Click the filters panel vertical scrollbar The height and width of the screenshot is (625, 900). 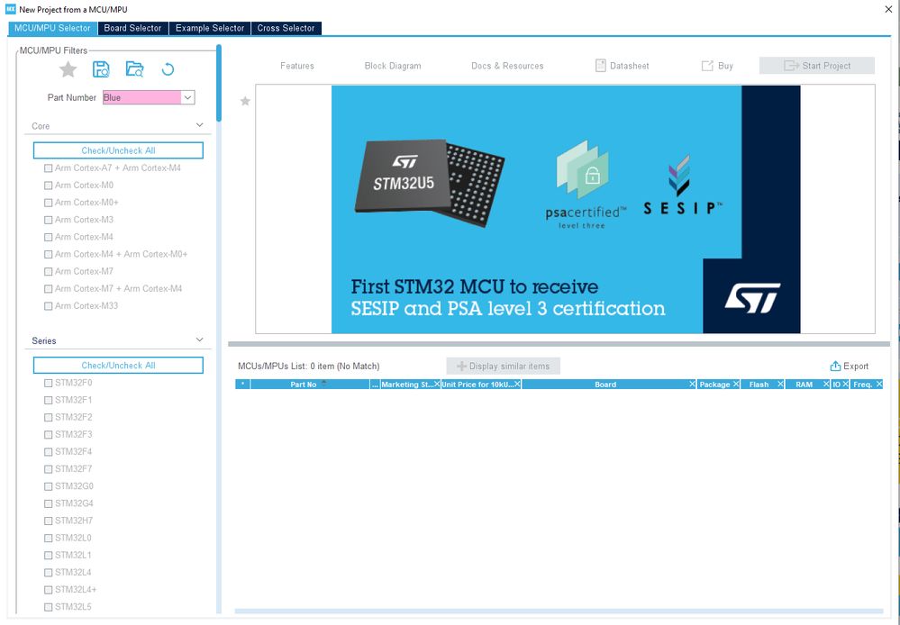(x=219, y=83)
